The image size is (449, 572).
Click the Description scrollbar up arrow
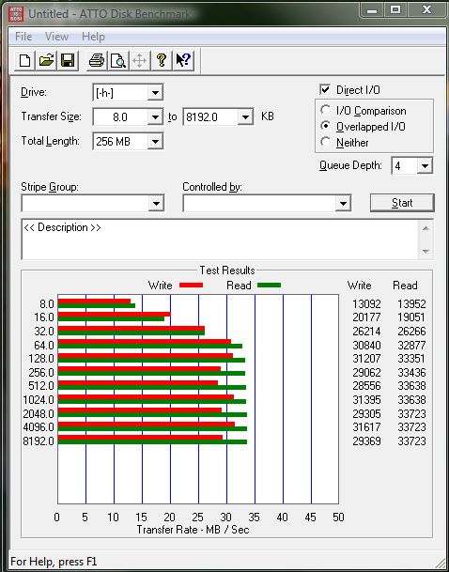point(426,228)
